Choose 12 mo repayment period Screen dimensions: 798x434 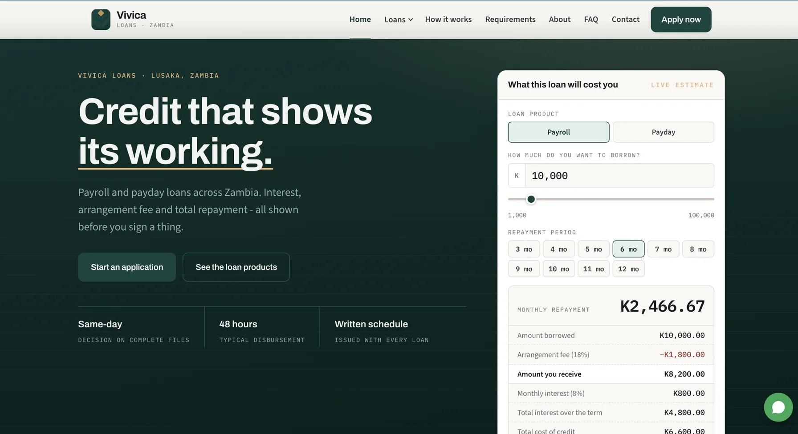coord(628,269)
